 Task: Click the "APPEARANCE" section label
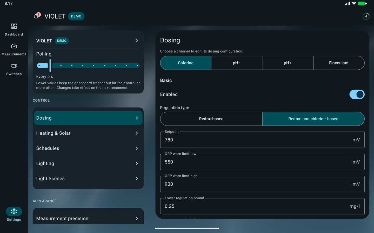(x=45, y=201)
